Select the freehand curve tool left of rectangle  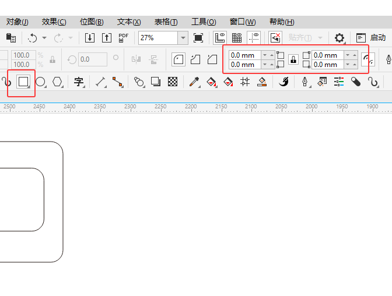tap(6, 82)
